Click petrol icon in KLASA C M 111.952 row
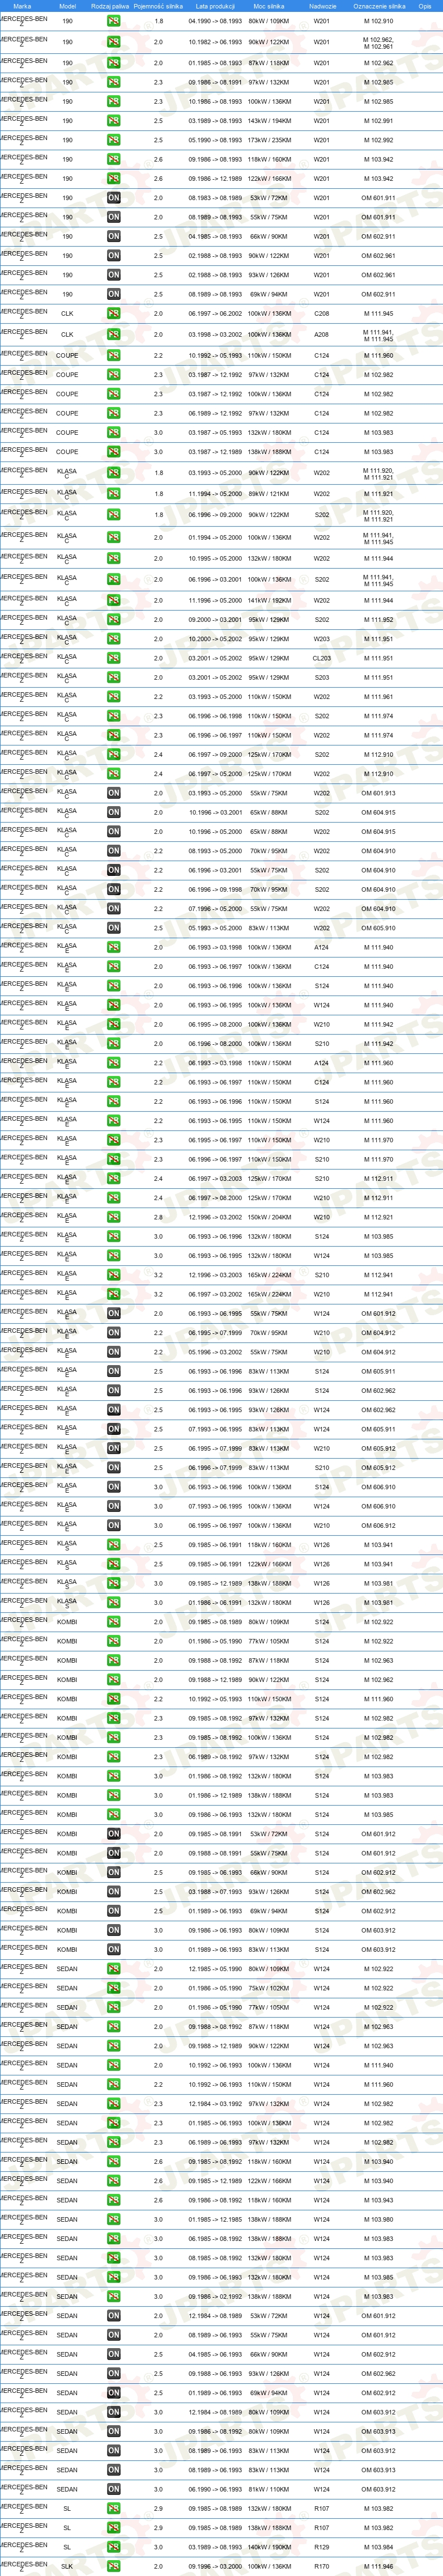Image resolution: width=443 pixels, height=2576 pixels. [114, 620]
